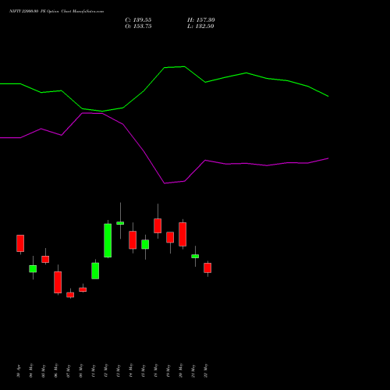Click the red candlestick for 19 May
Image resolution: width=390 pixels, height=390 pixels.
(x=170, y=237)
